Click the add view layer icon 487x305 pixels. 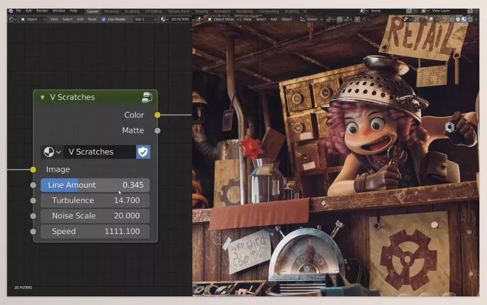470,11
